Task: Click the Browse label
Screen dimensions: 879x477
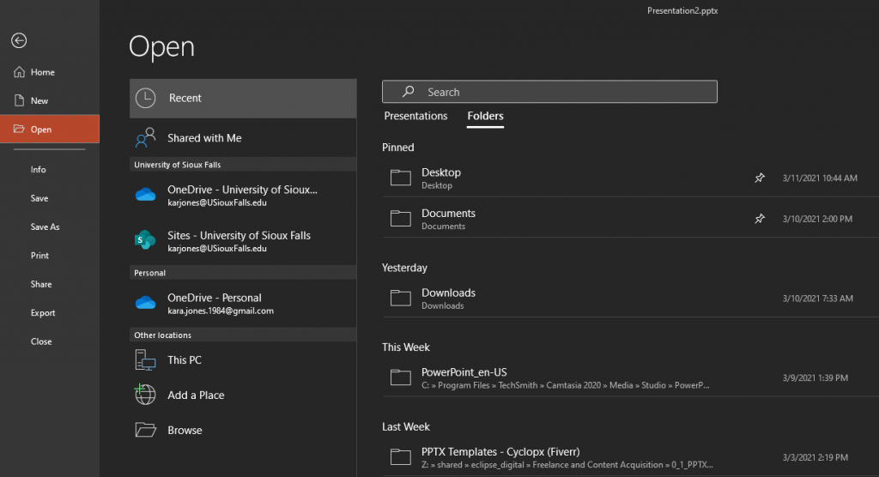Action: pyautogui.click(x=185, y=430)
